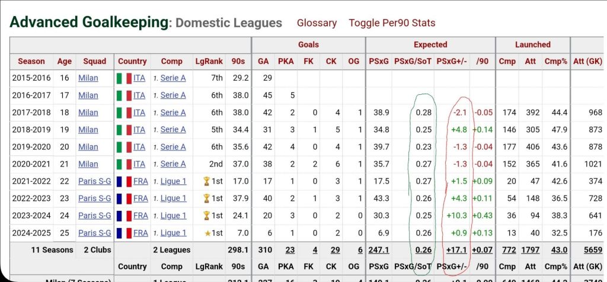Open the Glossary link
Viewport: 607px width, 282px height.
(317, 23)
